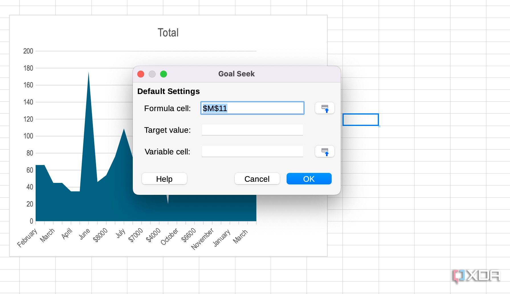Click the 100 value on y-axis
Viewport: 510px width, 294px height.
28,136
